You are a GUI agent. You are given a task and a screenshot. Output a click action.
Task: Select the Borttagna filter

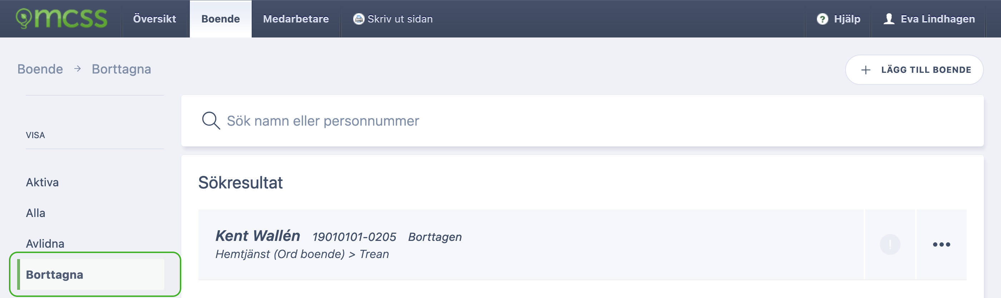click(x=91, y=275)
